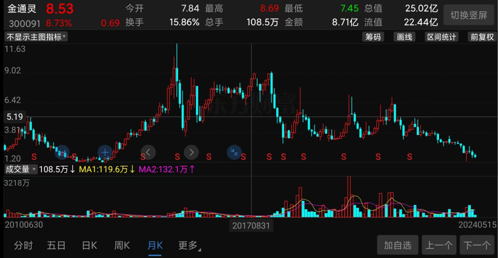Image resolution: width=498 pixels, height=258 pixels.
Task: Open the 不显示主图指标 indicator dropdown
Action: pos(36,37)
